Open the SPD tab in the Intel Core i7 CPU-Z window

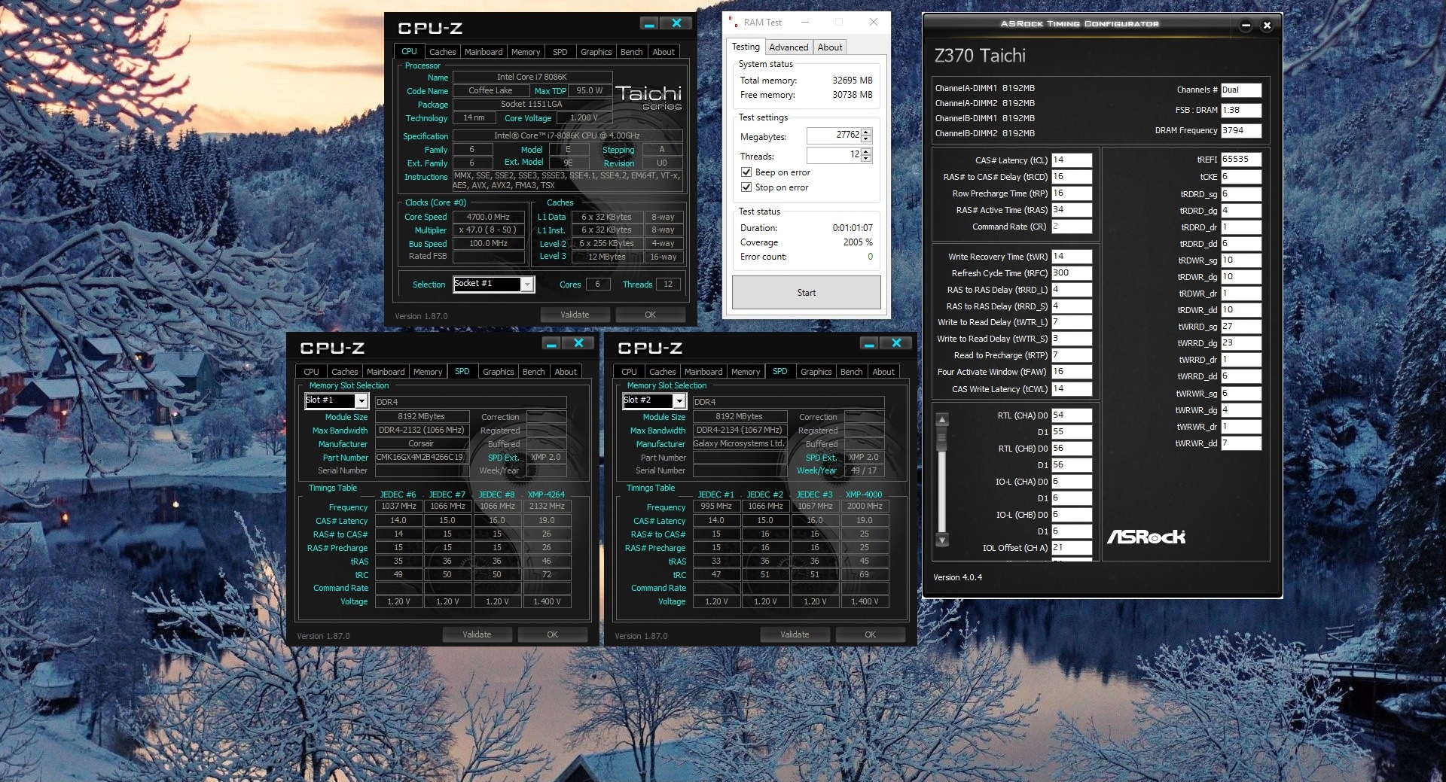pyautogui.click(x=560, y=52)
